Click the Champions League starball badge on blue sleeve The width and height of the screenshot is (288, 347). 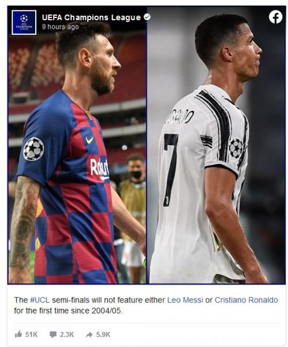coord(33,149)
